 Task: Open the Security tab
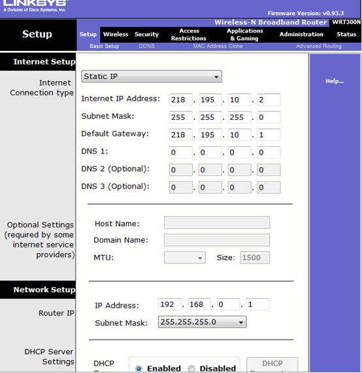pos(146,35)
